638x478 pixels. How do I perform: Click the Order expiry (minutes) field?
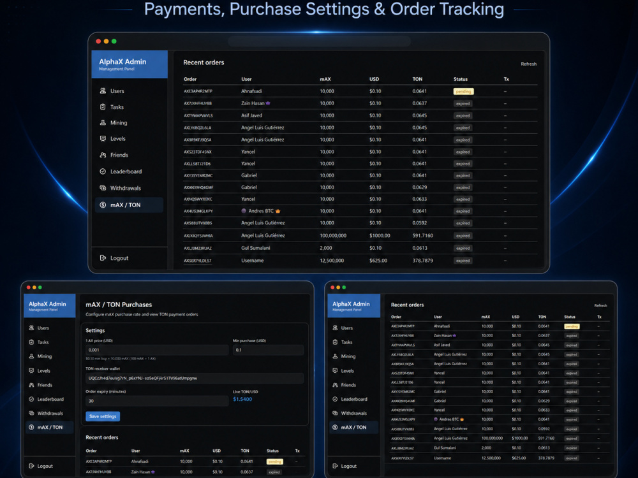pos(157,401)
